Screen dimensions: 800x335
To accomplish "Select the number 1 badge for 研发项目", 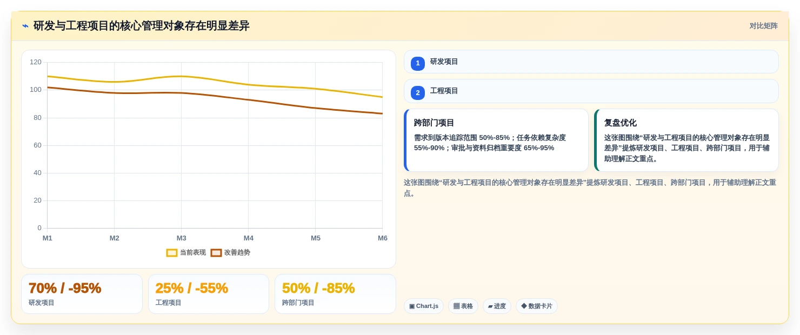I will pos(418,63).
